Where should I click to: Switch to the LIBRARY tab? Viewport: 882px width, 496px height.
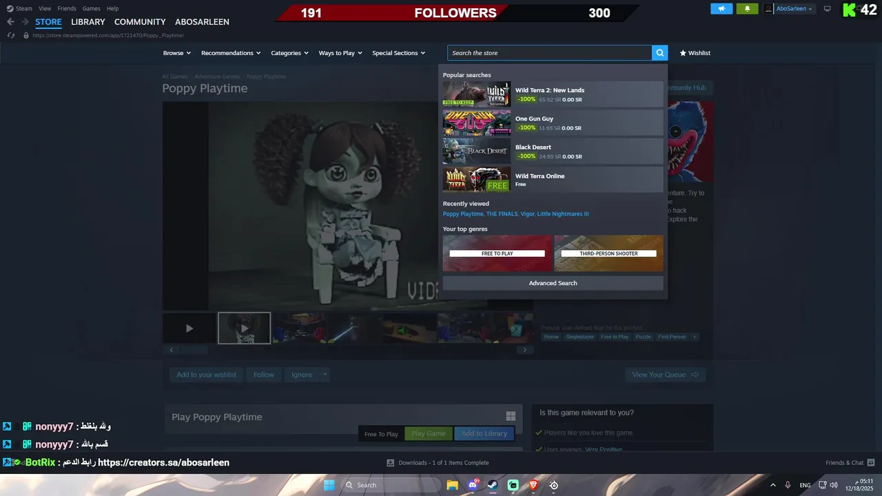(88, 22)
